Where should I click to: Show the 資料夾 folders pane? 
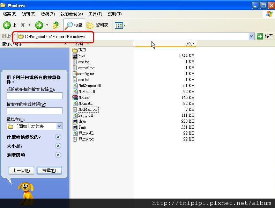coord(97,25)
